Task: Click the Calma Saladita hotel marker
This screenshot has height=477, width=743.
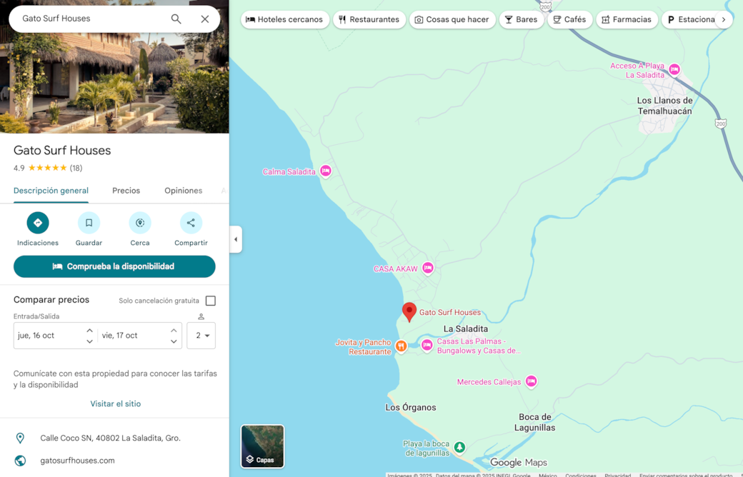Action: tap(326, 171)
